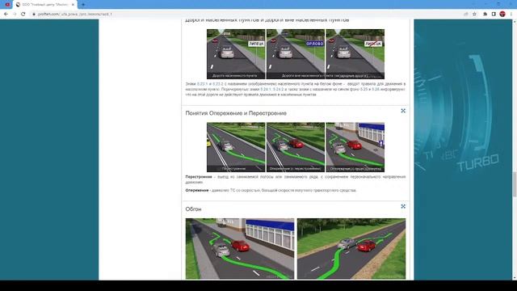Open the Chrome three-dot menu

pos(511,15)
